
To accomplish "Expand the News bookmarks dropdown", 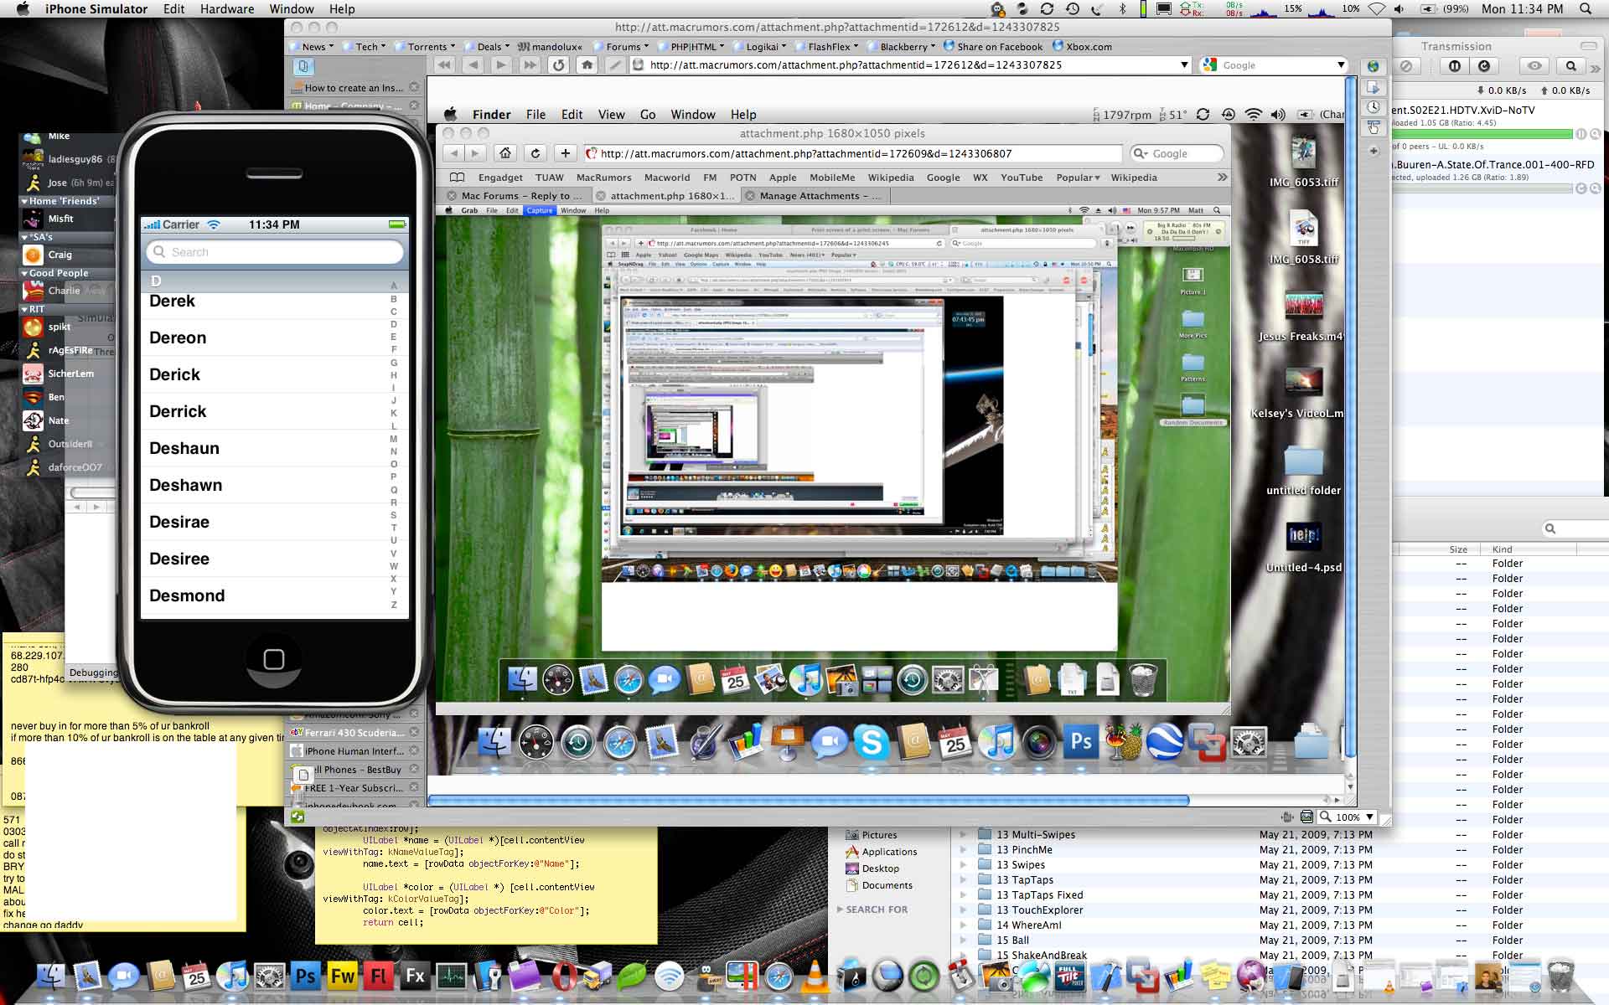I will [x=312, y=47].
